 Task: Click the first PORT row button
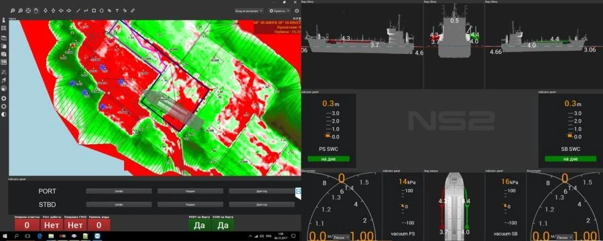pos(119,191)
